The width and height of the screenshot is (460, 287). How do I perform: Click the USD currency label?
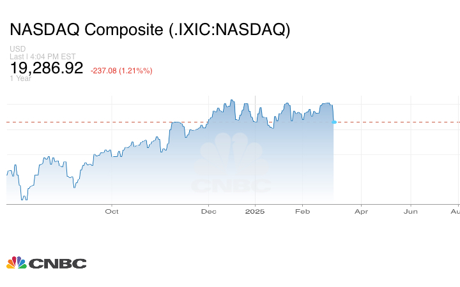click(x=17, y=49)
